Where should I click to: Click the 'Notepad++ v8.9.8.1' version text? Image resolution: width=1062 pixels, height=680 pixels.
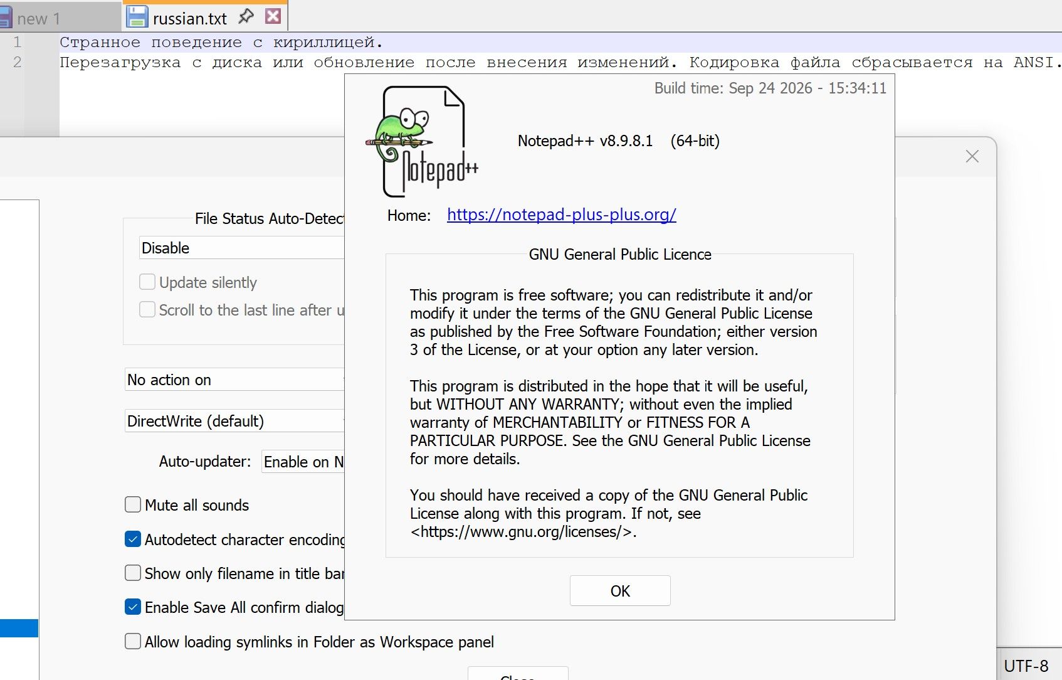tap(585, 141)
